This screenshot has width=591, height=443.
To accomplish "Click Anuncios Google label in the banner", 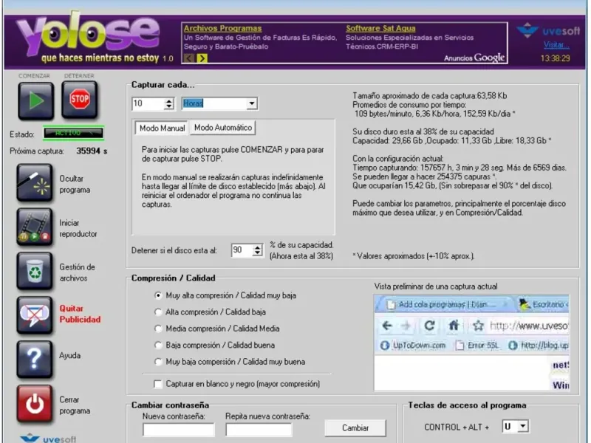I will coord(474,58).
